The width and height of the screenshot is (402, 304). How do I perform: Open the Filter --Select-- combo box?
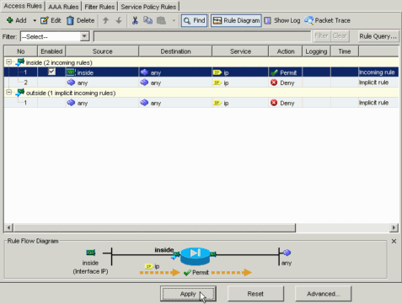tap(55, 36)
